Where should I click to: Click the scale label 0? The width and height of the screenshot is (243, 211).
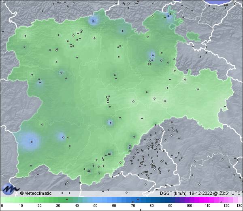(2, 206)
